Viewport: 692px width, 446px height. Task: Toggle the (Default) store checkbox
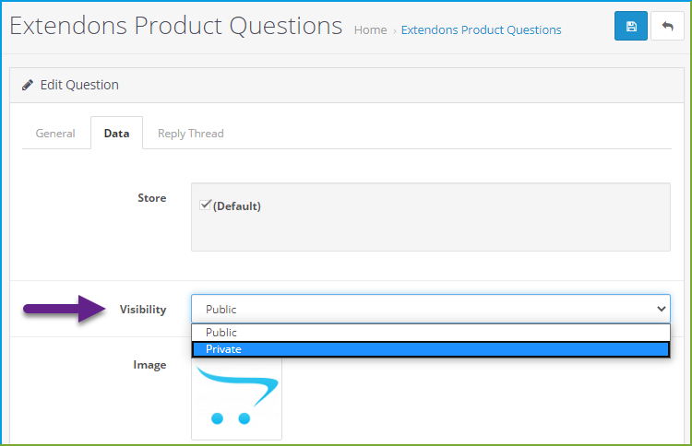[x=205, y=205]
